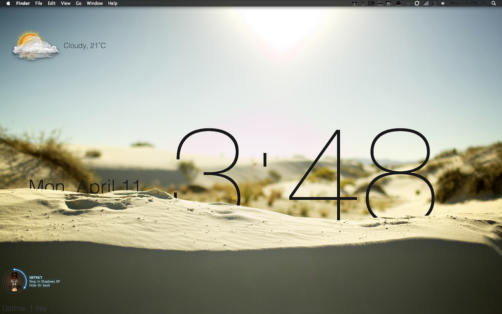The height and width of the screenshot is (314, 502).
Task: Click the SBTRKT album art circle
Action: (x=14, y=281)
